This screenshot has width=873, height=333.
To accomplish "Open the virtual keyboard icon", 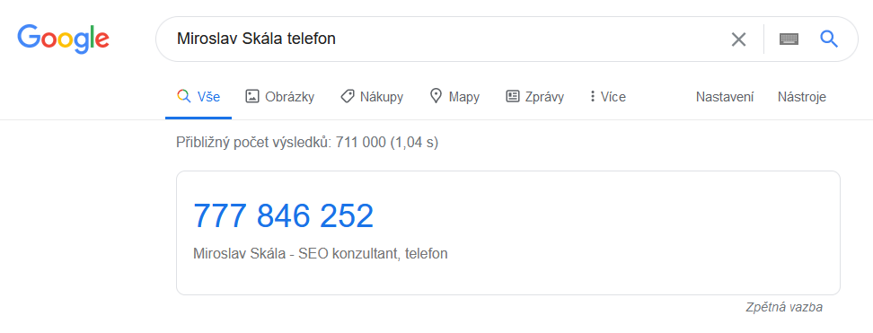I will click(x=789, y=39).
